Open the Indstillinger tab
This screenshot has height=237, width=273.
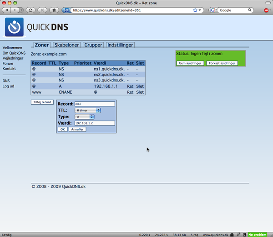(x=120, y=45)
